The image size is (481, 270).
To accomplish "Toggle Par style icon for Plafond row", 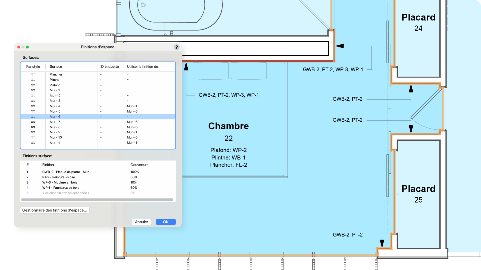I will (33, 85).
